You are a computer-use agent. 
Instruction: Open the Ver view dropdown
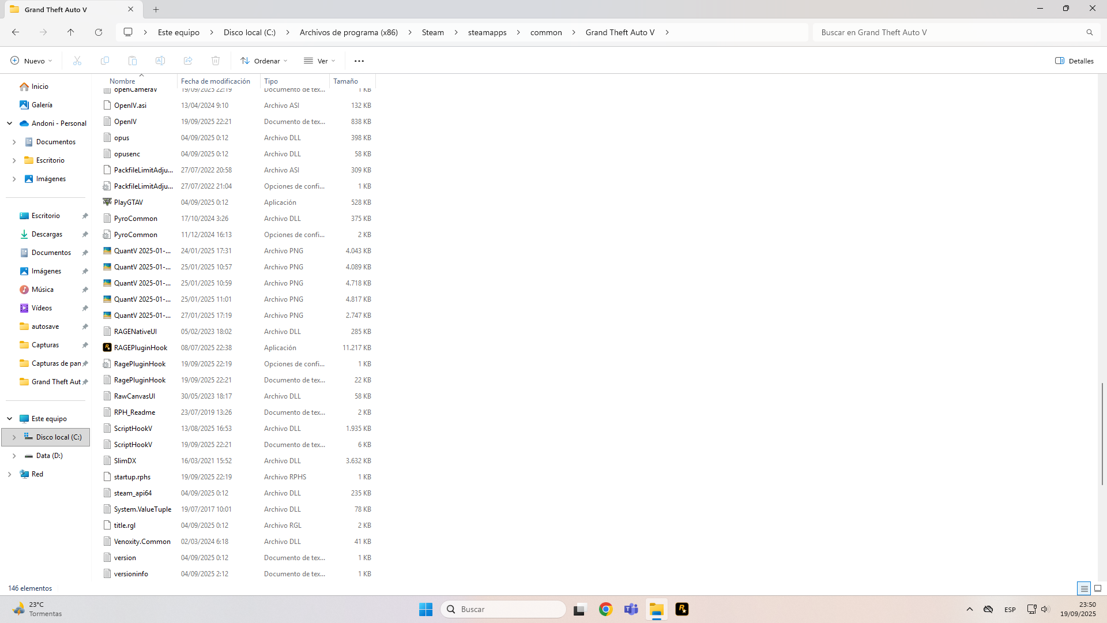[319, 61]
